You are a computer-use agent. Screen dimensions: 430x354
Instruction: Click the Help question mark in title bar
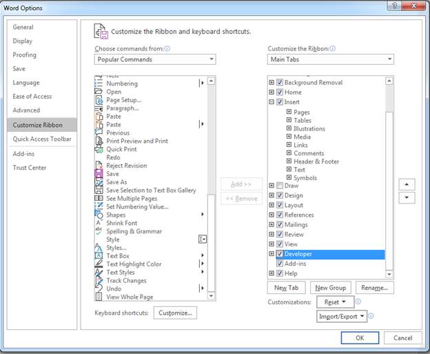394,6
